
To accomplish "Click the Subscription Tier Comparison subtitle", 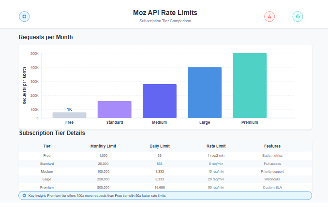I will point(165,21).
